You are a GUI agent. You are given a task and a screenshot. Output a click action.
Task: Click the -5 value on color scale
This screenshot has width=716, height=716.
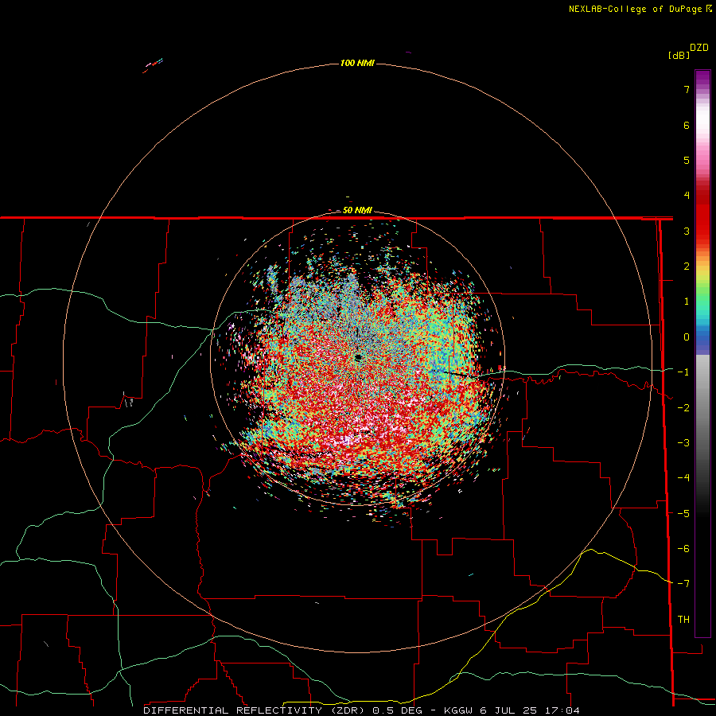tap(683, 514)
